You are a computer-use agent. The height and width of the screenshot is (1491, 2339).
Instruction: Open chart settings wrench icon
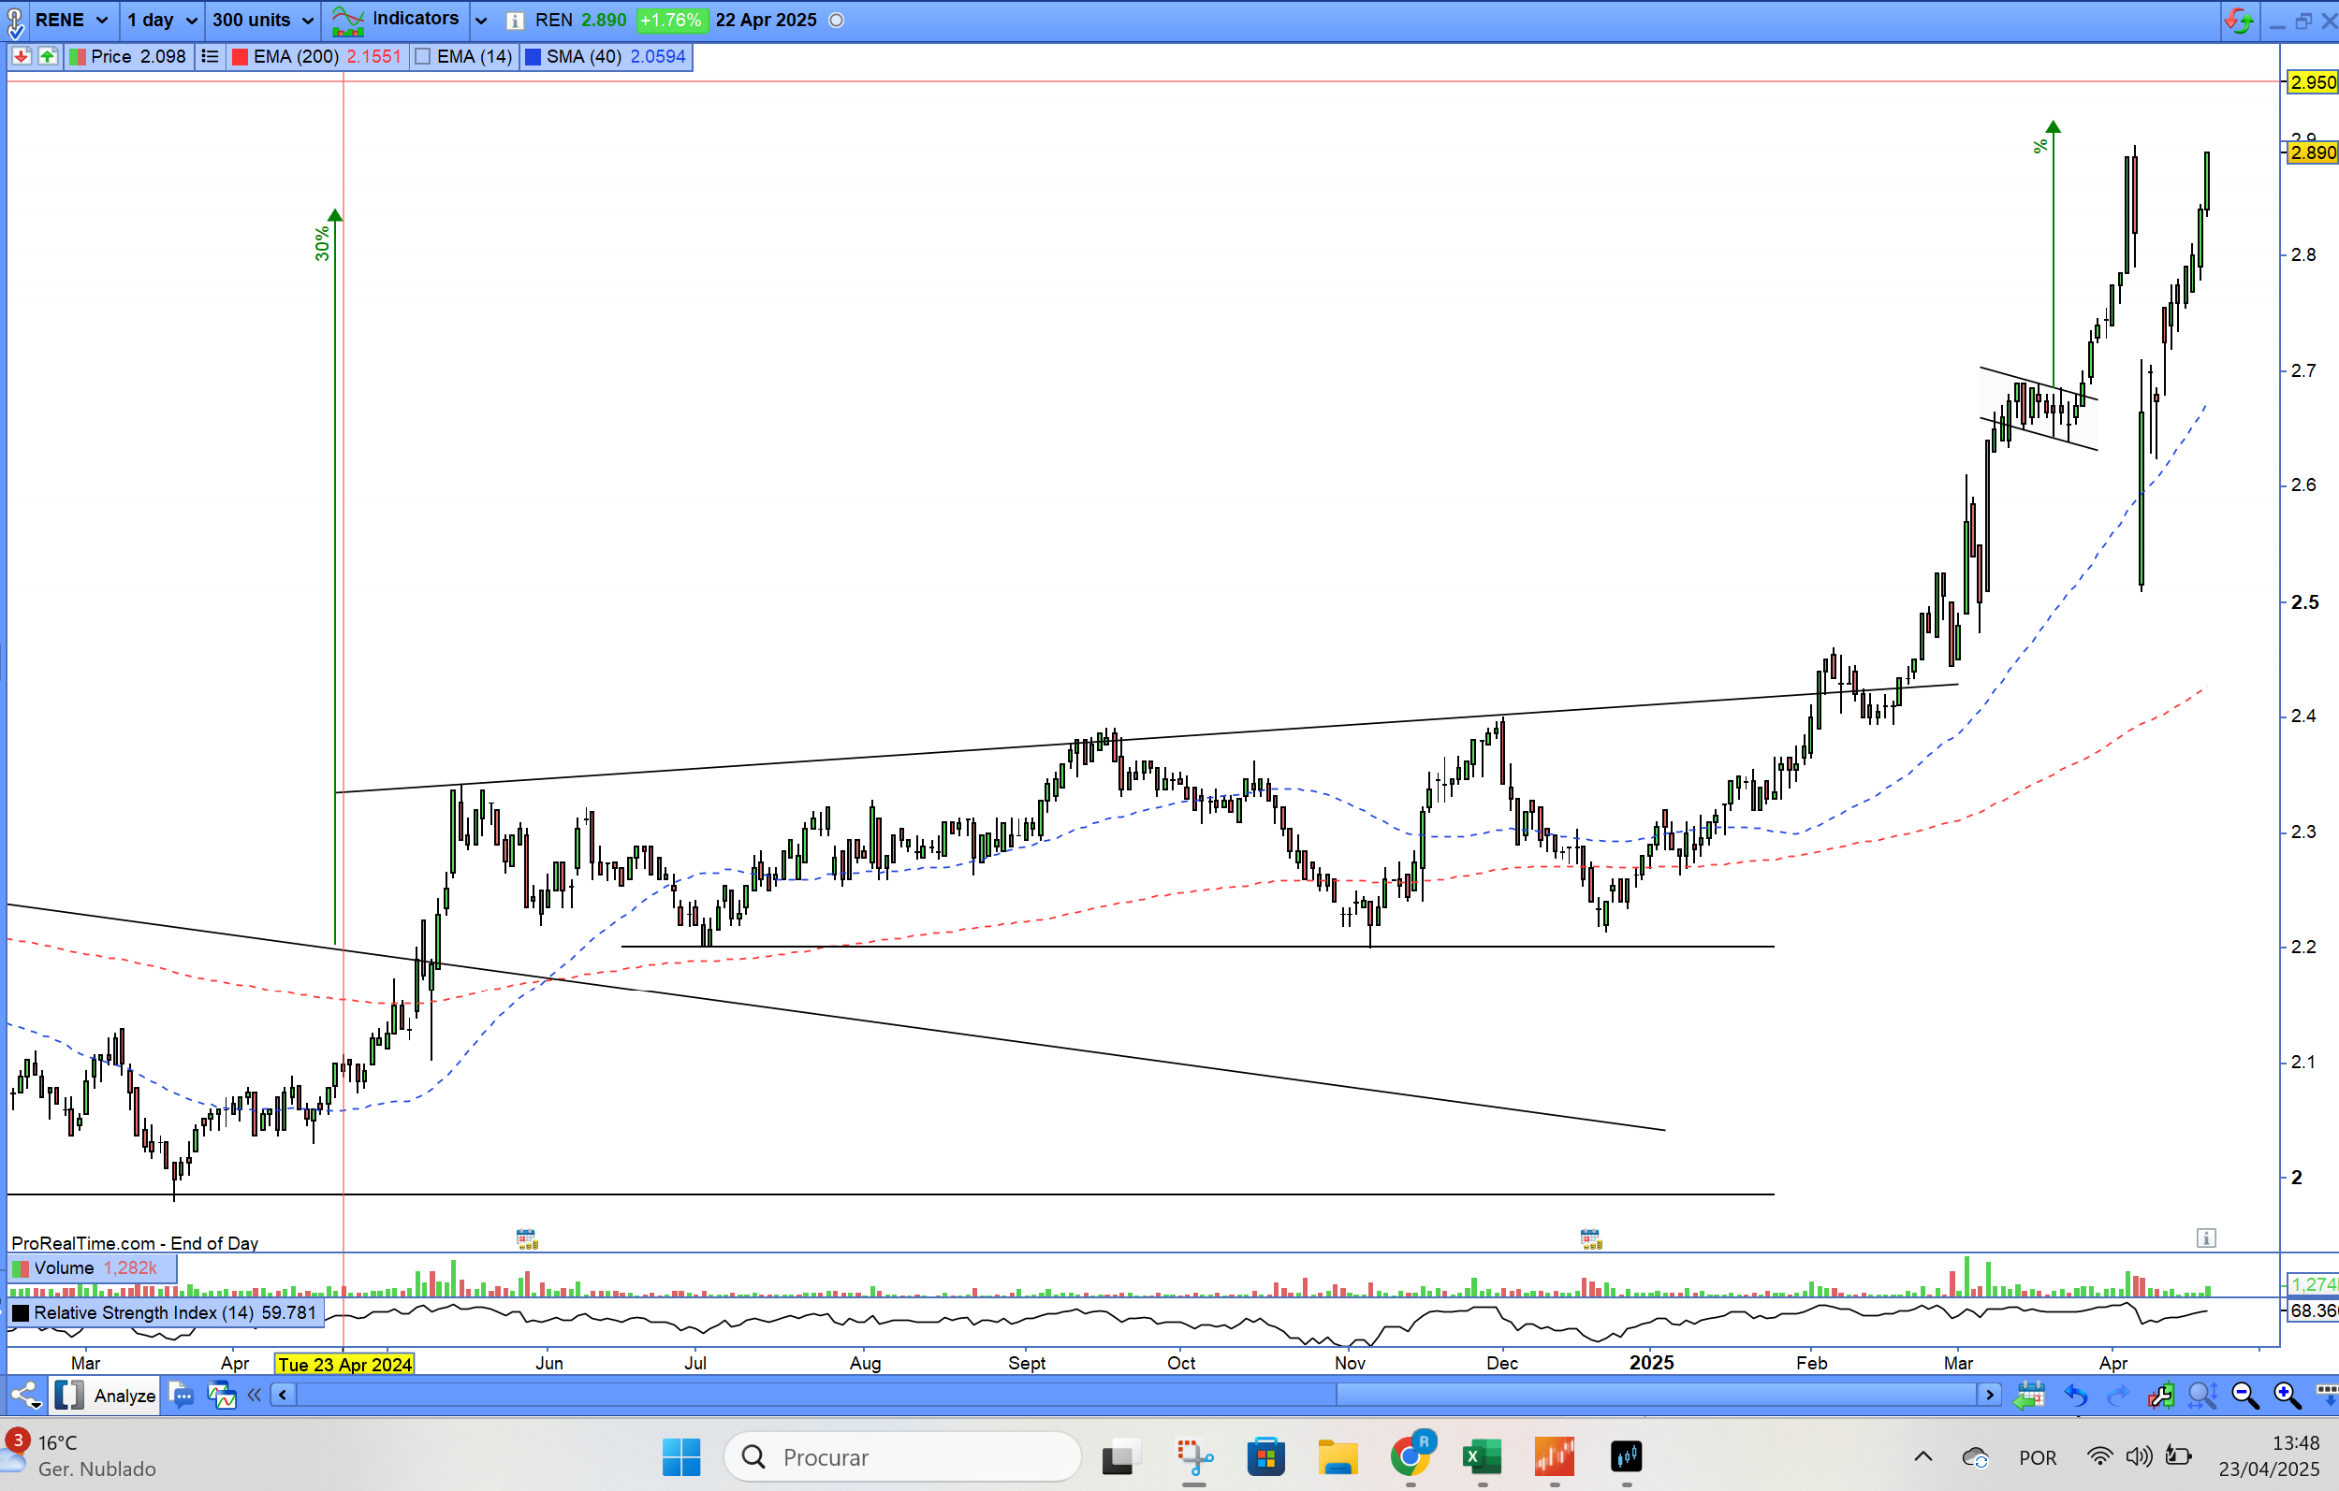(x=2160, y=1396)
